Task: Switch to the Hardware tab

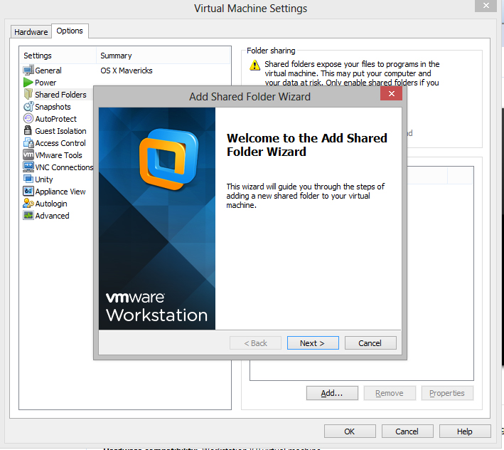Action: coord(31,32)
